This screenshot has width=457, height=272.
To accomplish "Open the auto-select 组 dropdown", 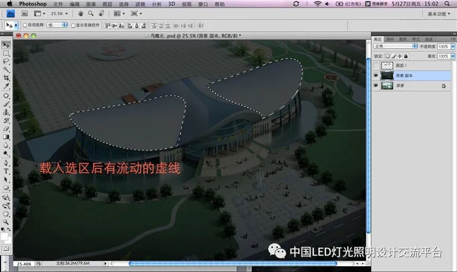I will [57, 25].
